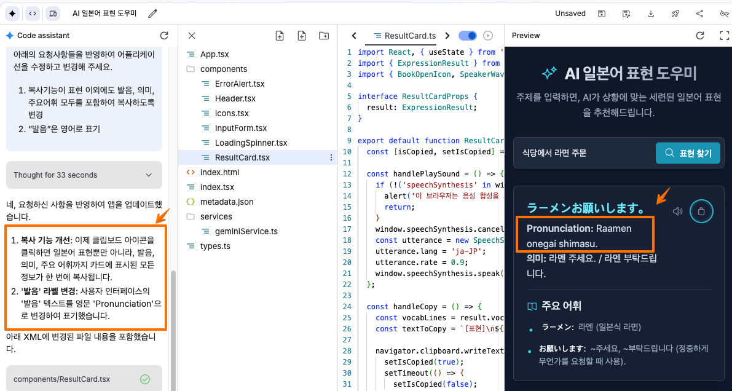Save the app using the floppy disk icon
This screenshot has height=391, width=732.
click(602, 14)
